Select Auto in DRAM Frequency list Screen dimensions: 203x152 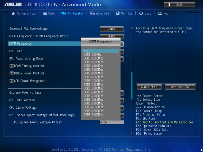[x=101, y=51]
